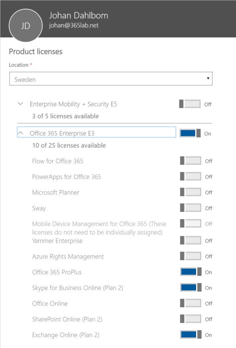Disable Office 365 ProPlus

(x=191, y=272)
